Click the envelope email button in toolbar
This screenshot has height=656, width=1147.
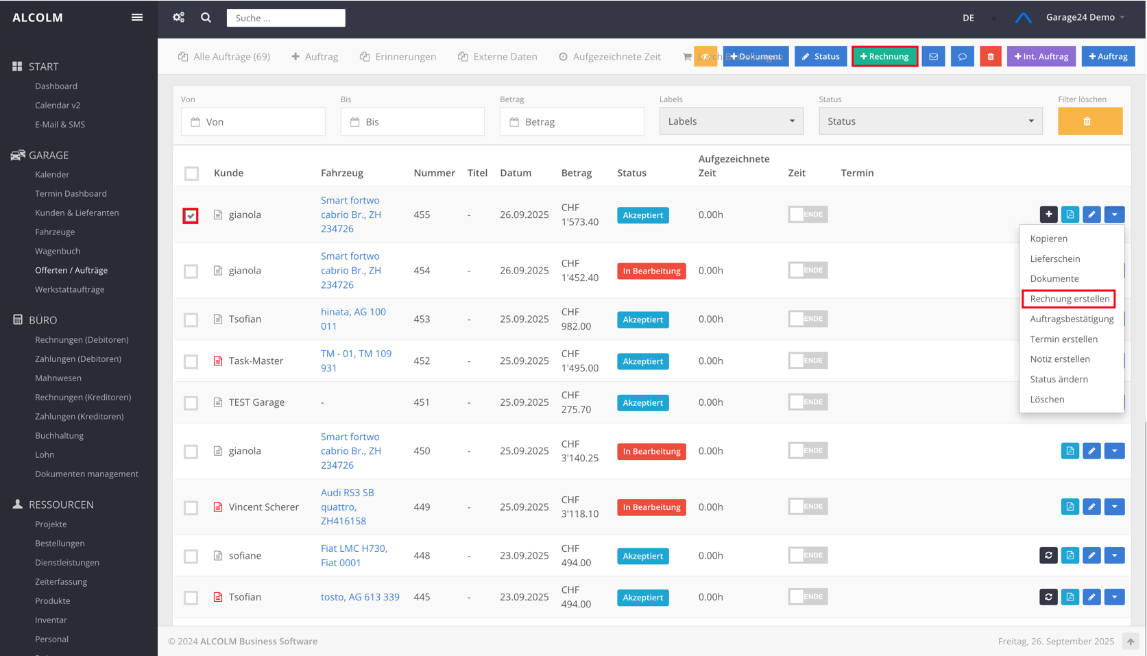[933, 56]
